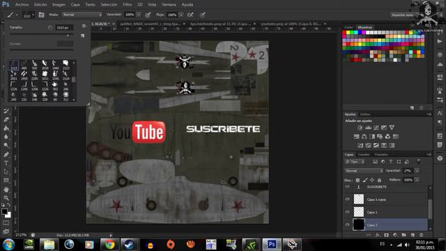The image size is (446, 251).
Task: Add a Color Balance scales adjustment
Action: point(364,137)
